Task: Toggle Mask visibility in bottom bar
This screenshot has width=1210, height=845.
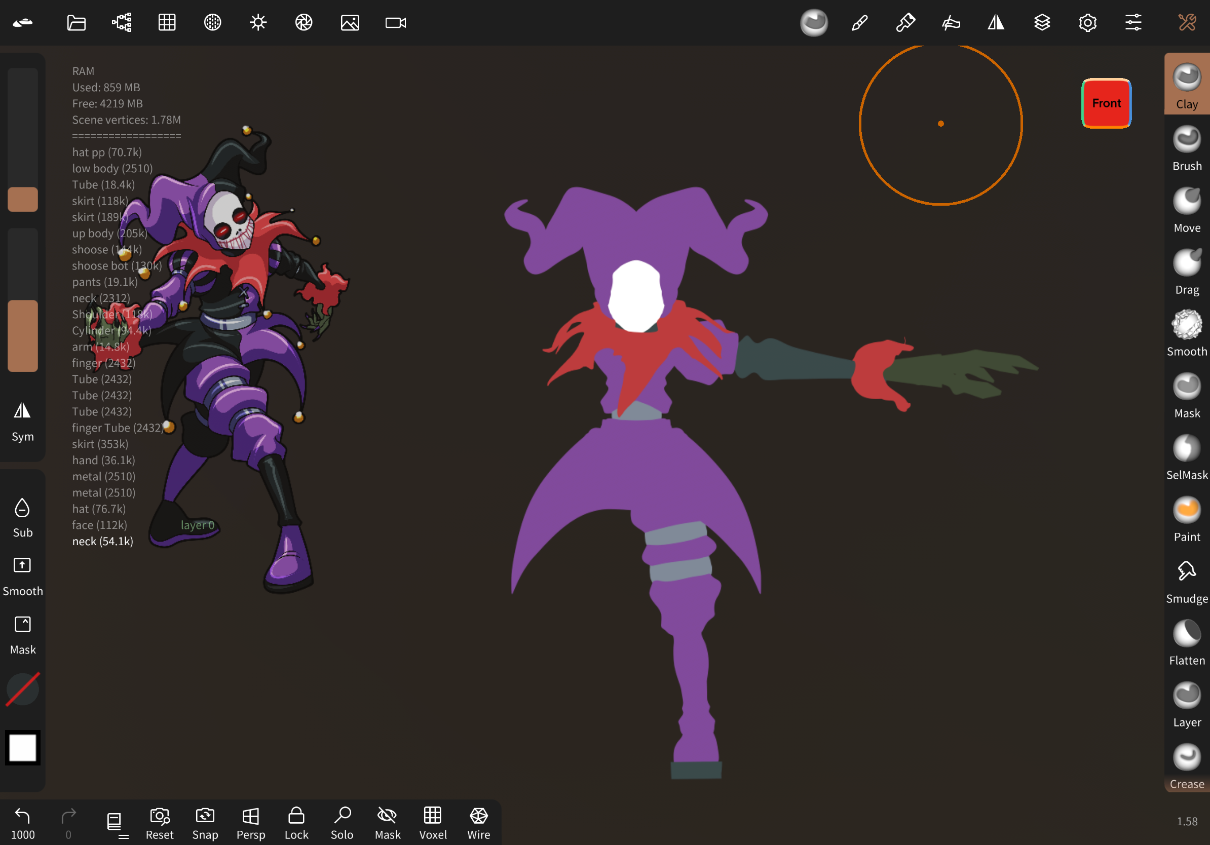Action: (387, 823)
